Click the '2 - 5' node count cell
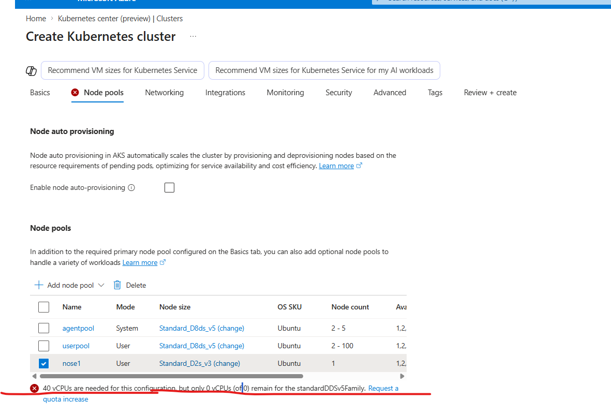The image size is (611, 415). pyautogui.click(x=338, y=329)
